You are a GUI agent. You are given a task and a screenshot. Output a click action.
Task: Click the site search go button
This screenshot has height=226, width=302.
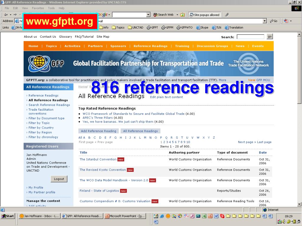(270, 36)
